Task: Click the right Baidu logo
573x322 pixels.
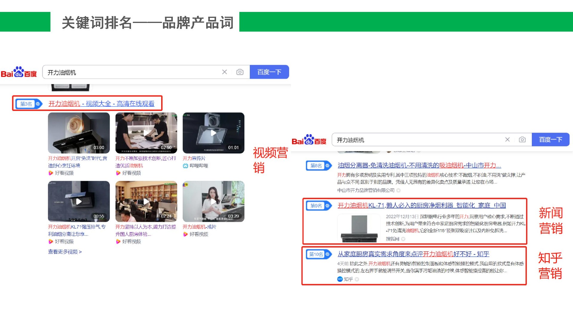Action: pos(309,140)
